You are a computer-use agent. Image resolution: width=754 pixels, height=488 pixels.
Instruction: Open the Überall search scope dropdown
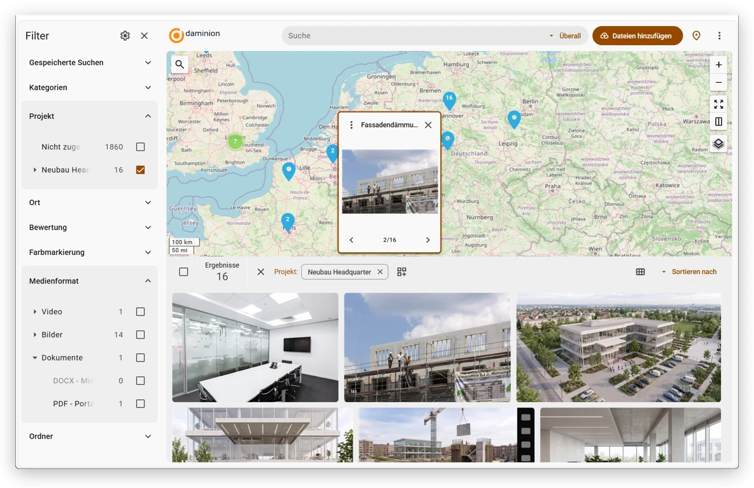(565, 36)
